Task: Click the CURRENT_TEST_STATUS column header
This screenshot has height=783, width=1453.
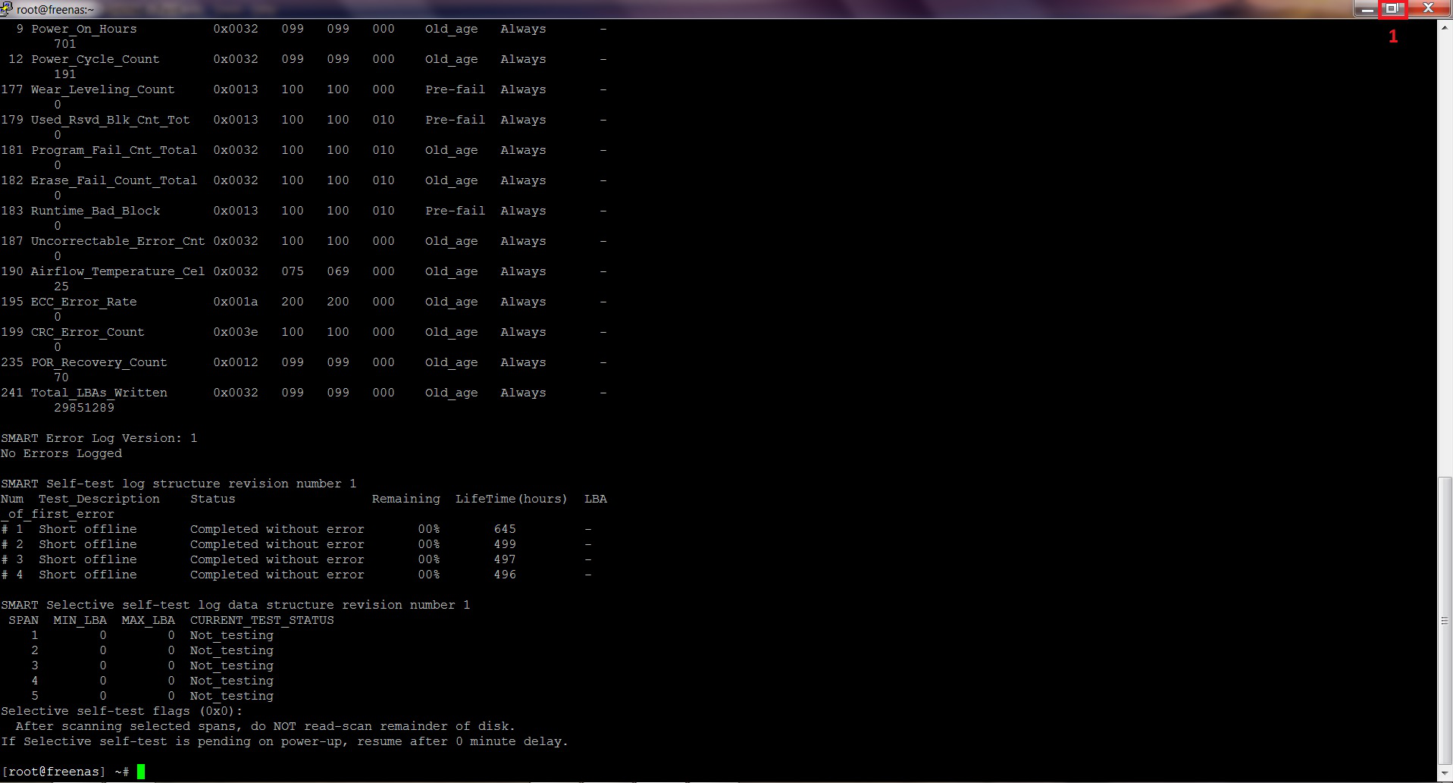Action: (x=261, y=620)
